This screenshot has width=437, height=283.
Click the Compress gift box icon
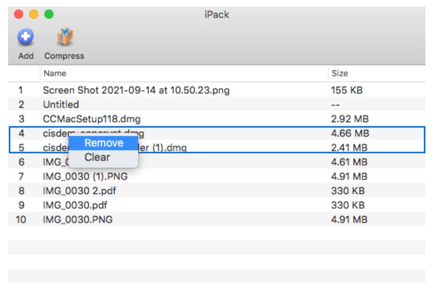coord(65,36)
